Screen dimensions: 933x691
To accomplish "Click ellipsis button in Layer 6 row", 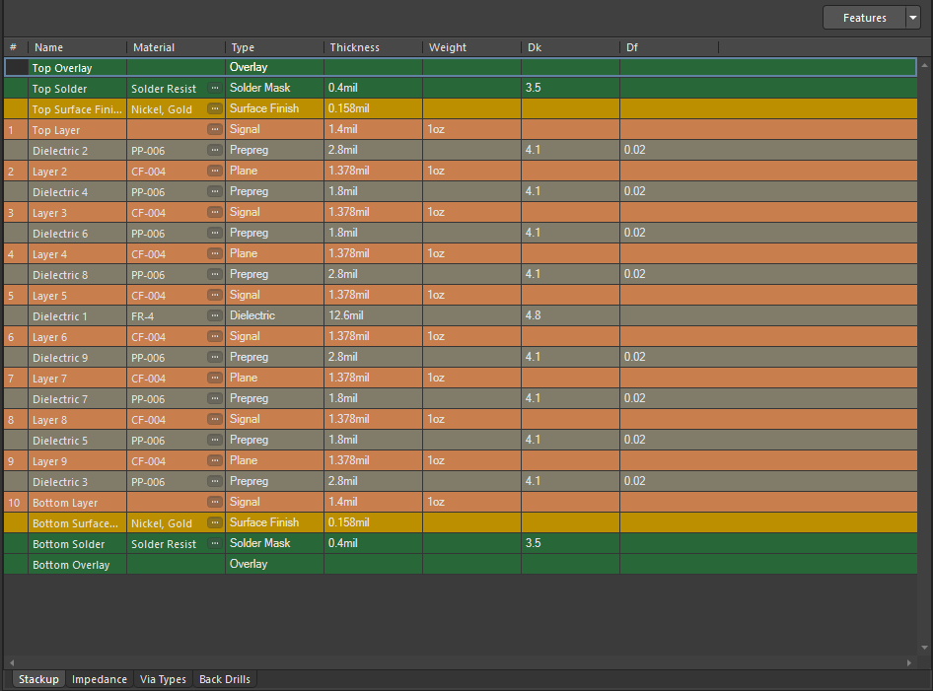I will tap(215, 336).
